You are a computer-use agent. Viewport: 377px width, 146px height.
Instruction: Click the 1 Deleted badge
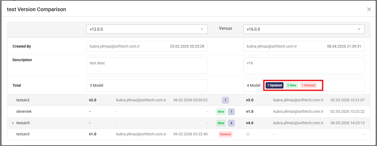pyautogui.click(x=308, y=85)
